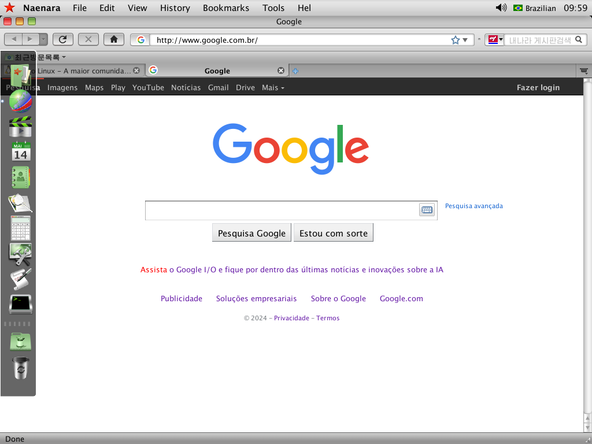Screen dimensions: 592x444
Task: Open the calendar dock icon showing 14
Action: coord(20,152)
